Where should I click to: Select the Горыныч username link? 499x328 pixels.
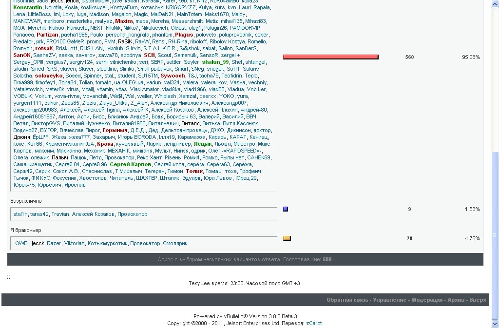(x=115, y=131)
